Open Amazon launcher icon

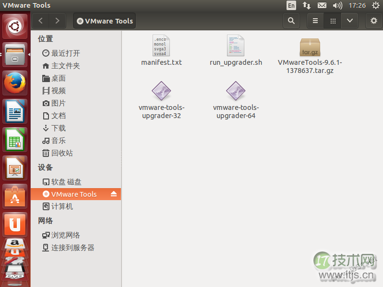[x=15, y=244]
